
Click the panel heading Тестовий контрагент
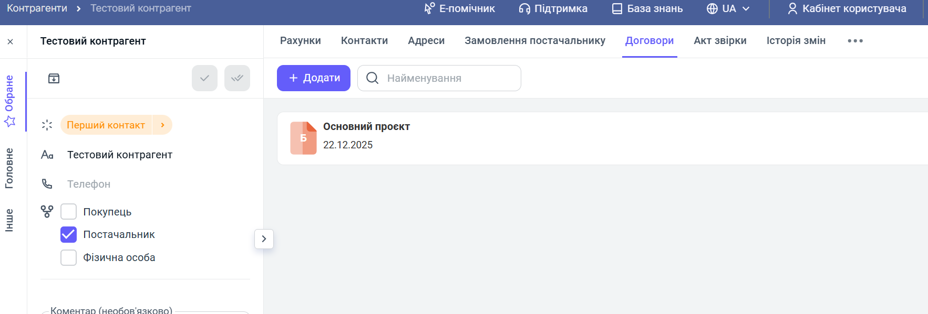pyautogui.click(x=93, y=41)
